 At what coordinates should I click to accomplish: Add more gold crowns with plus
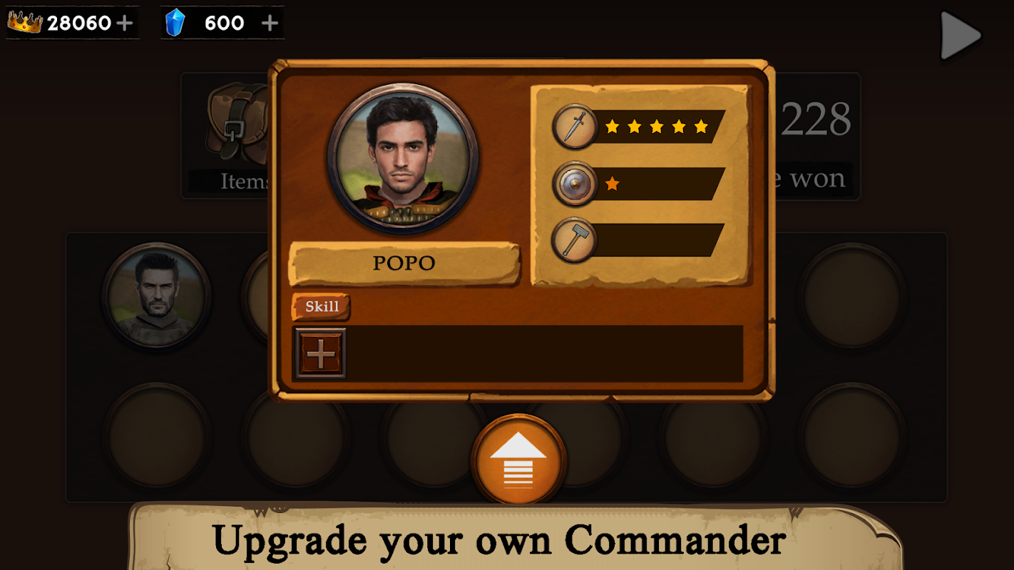point(125,24)
